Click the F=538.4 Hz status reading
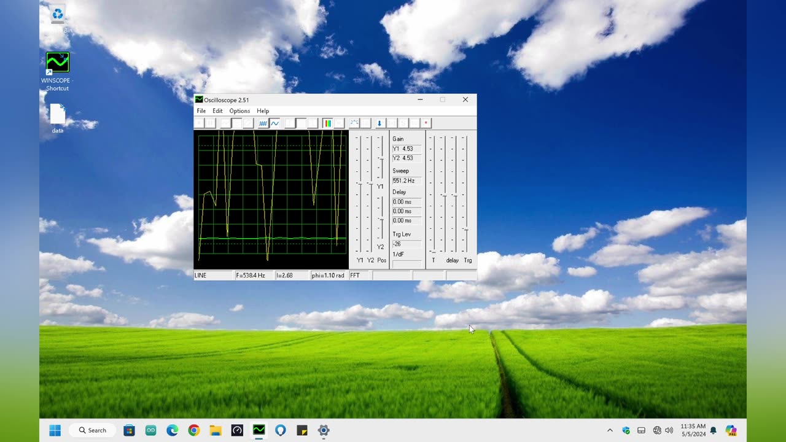The image size is (786, 442). coord(254,276)
